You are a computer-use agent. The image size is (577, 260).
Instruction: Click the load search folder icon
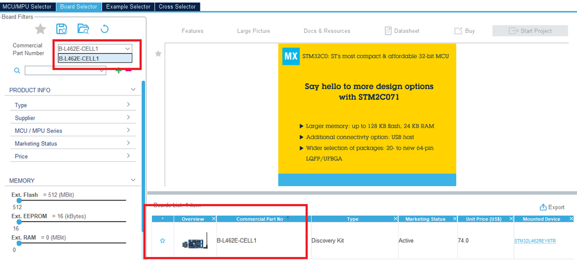pos(83,29)
